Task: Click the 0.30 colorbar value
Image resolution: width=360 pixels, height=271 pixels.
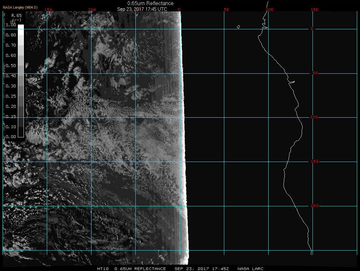Action: click(11, 86)
